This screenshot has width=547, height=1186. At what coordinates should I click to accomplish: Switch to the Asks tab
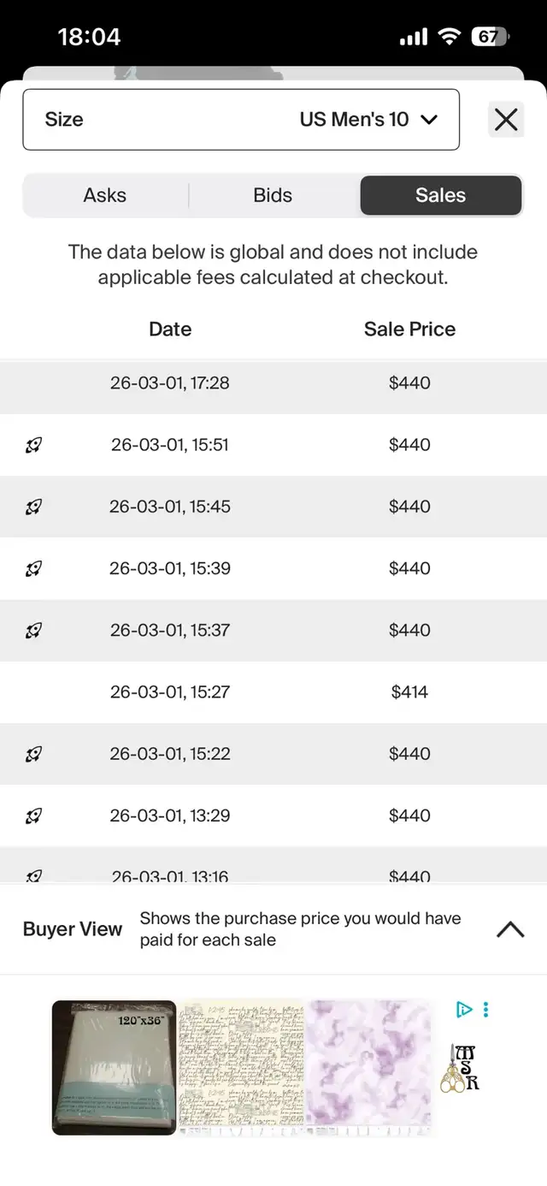(x=105, y=195)
